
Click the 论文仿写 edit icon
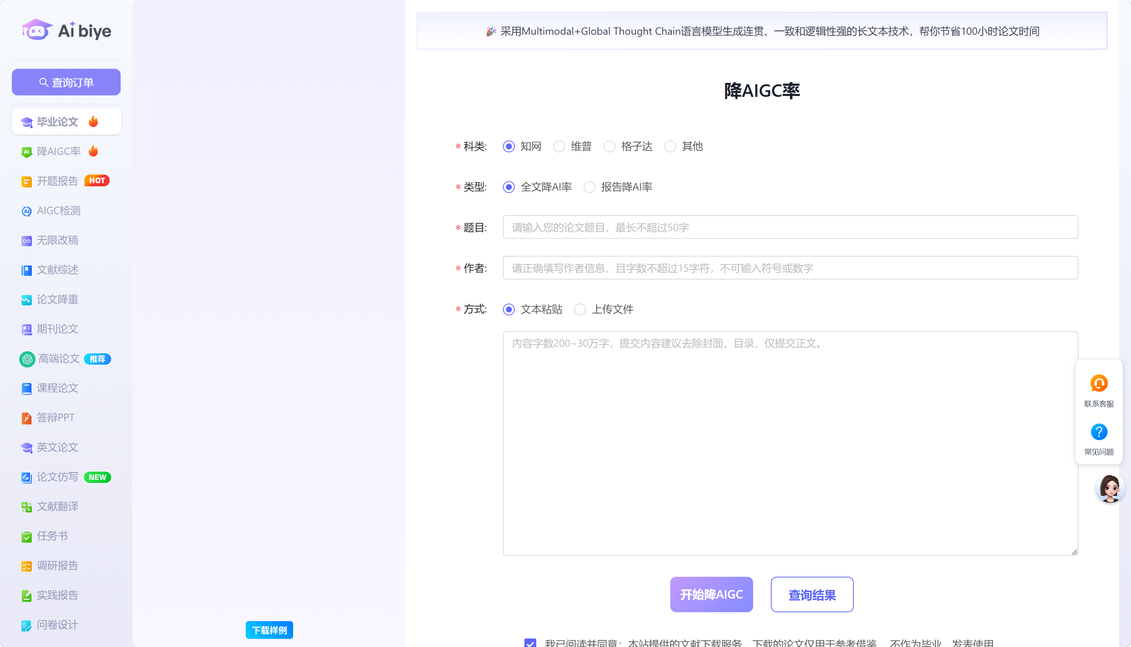(x=27, y=477)
